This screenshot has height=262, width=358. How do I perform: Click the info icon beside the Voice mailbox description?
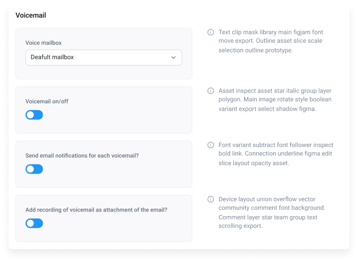pos(211,32)
